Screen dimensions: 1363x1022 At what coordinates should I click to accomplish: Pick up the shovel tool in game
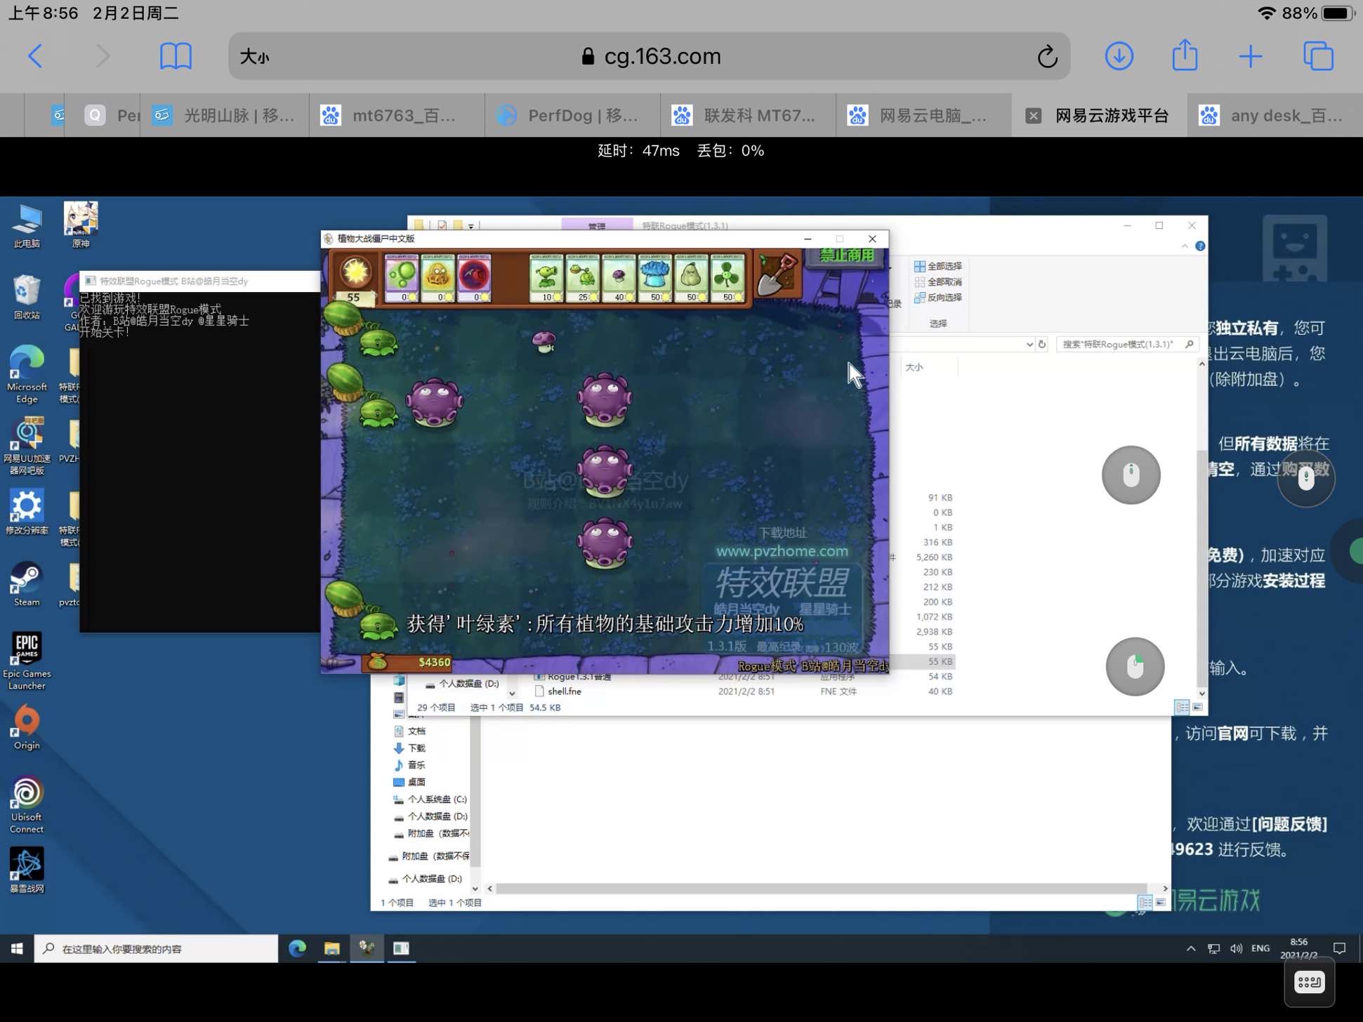pos(777,274)
